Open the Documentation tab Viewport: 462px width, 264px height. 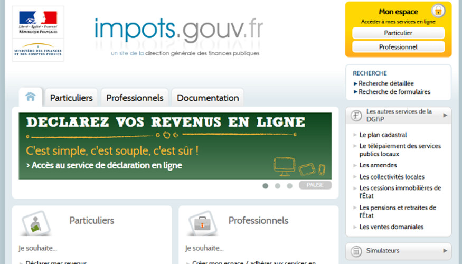click(x=208, y=98)
